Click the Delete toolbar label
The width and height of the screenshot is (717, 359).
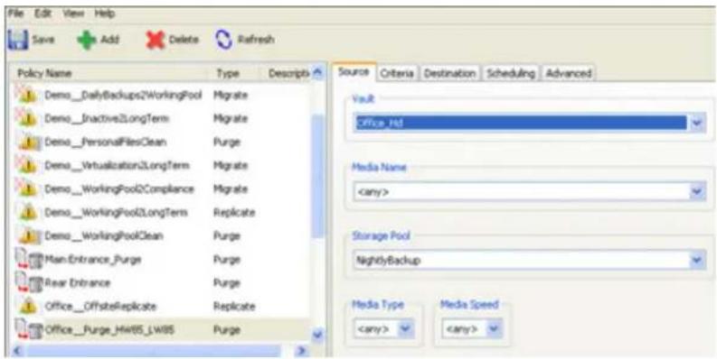pyautogui.click(x=184, y=41)
